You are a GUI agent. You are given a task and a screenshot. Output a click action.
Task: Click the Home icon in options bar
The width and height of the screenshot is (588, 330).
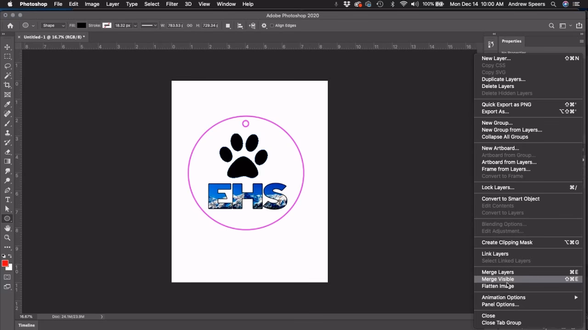point(10,26)
